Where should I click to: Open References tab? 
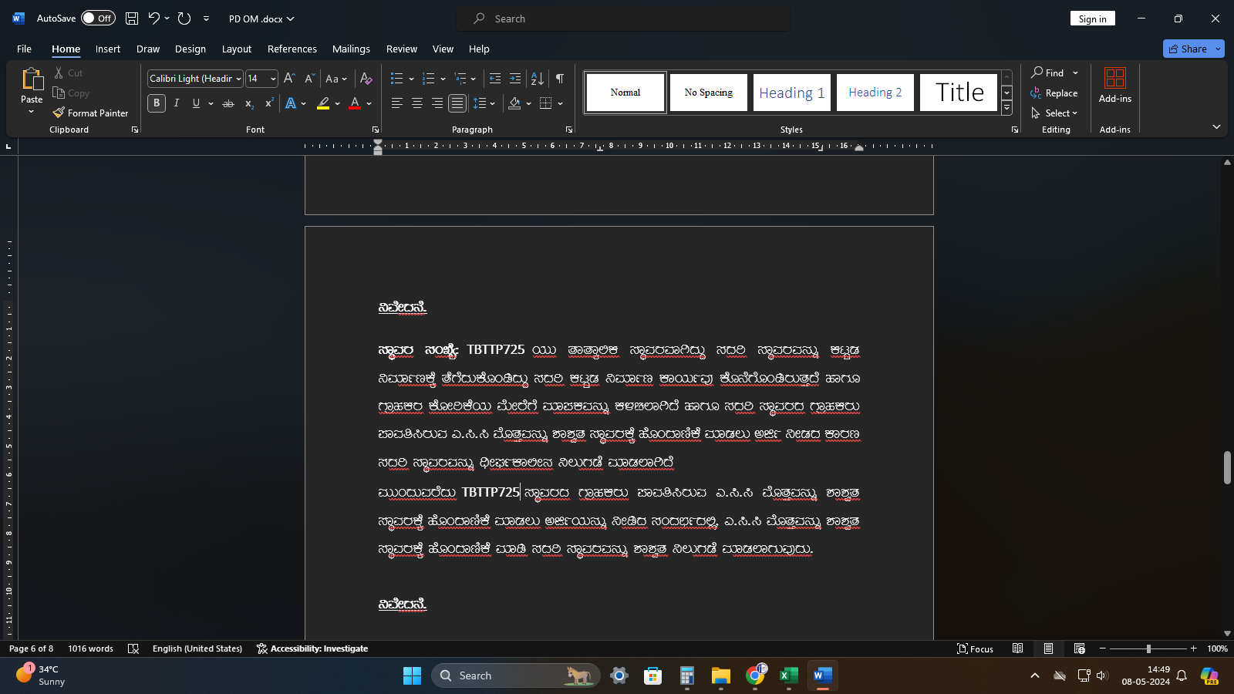click(x=292, y=49)
